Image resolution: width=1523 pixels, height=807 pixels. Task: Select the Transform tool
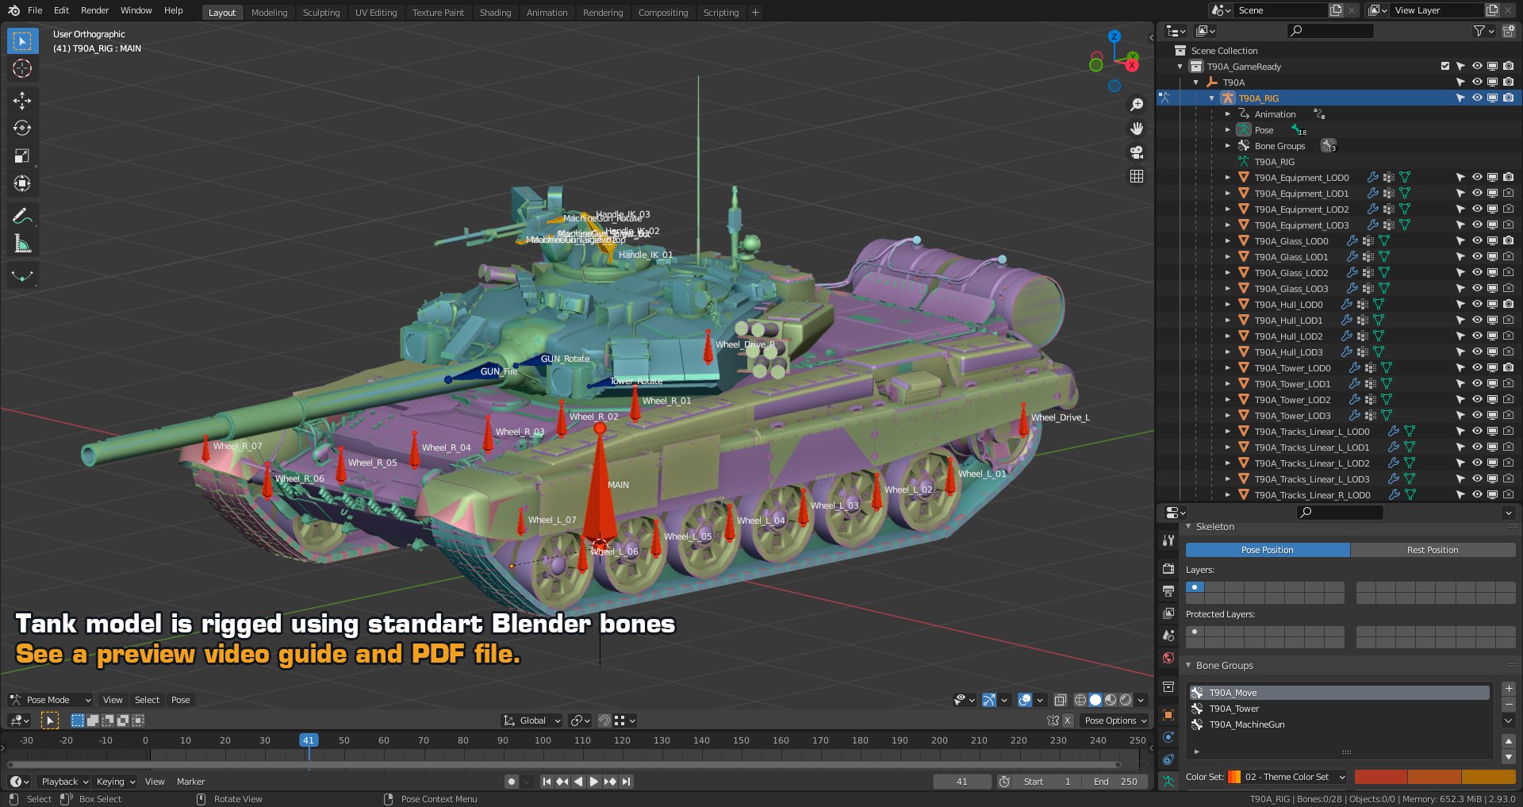click(22, 183)
